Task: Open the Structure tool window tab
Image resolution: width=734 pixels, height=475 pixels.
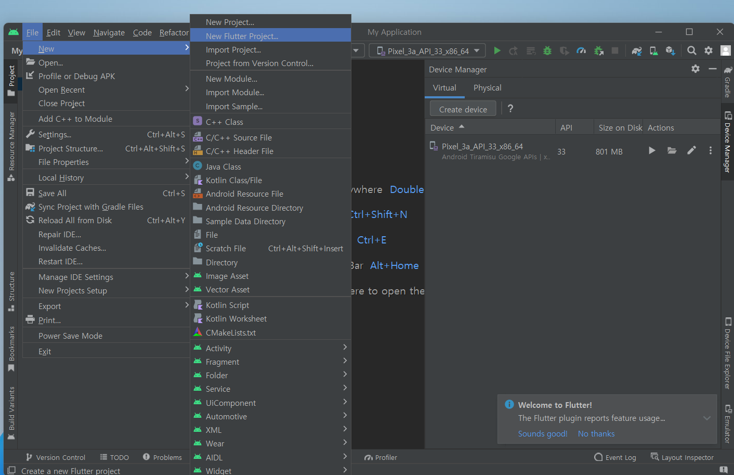Action: [x=11, y=291]
